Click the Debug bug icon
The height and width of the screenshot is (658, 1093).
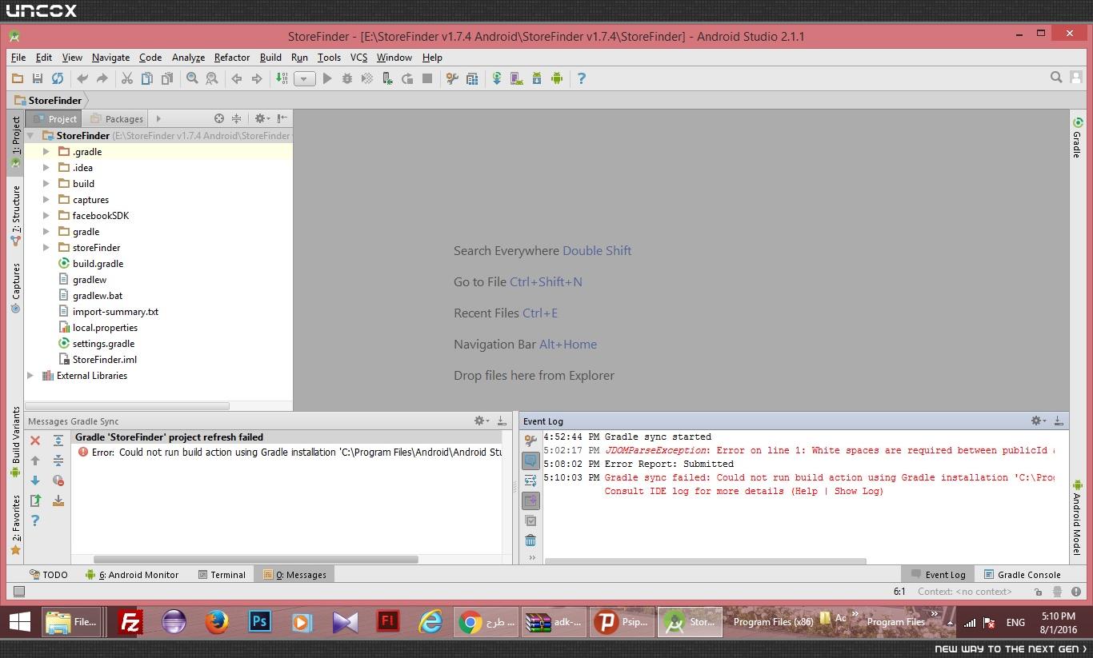(347, 78)
